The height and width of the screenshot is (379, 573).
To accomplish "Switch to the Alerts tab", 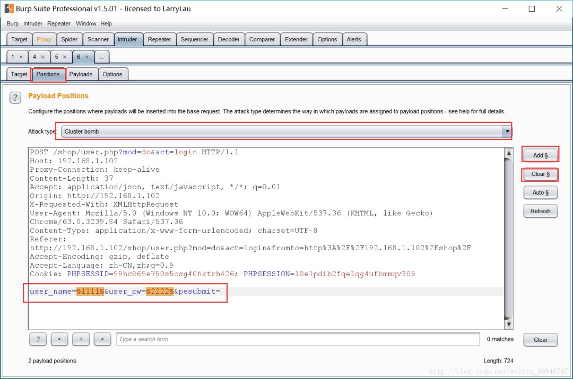I will pyautogui.click(x=354, y=39).
